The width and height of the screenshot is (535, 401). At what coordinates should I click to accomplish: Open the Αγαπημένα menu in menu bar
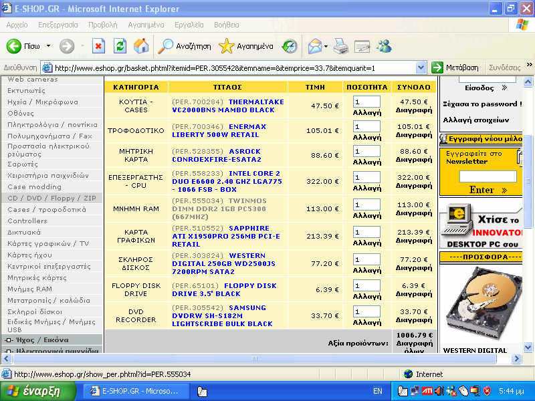(x=146, y=25)
